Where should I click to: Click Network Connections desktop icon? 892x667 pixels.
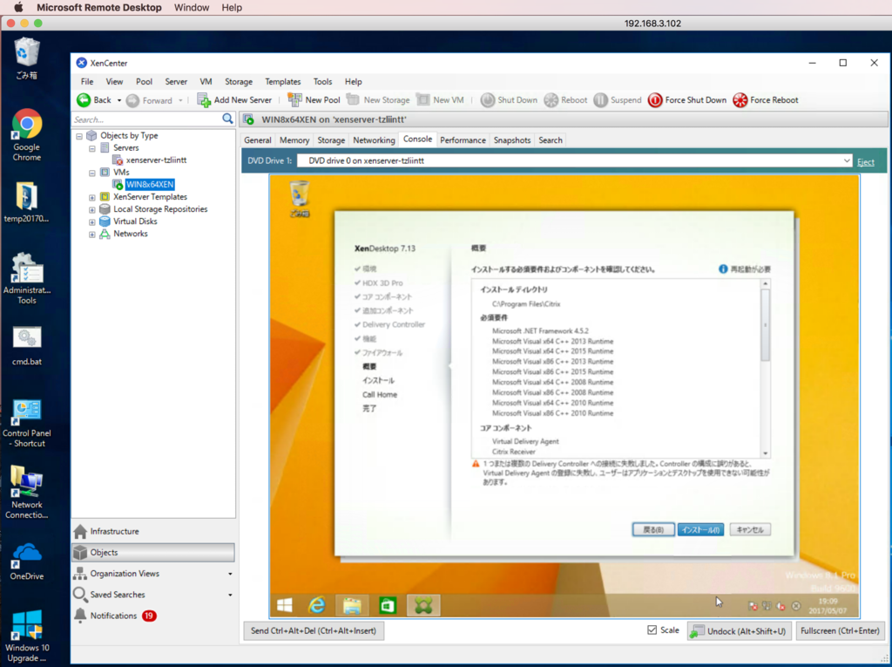tap(27, 493)
